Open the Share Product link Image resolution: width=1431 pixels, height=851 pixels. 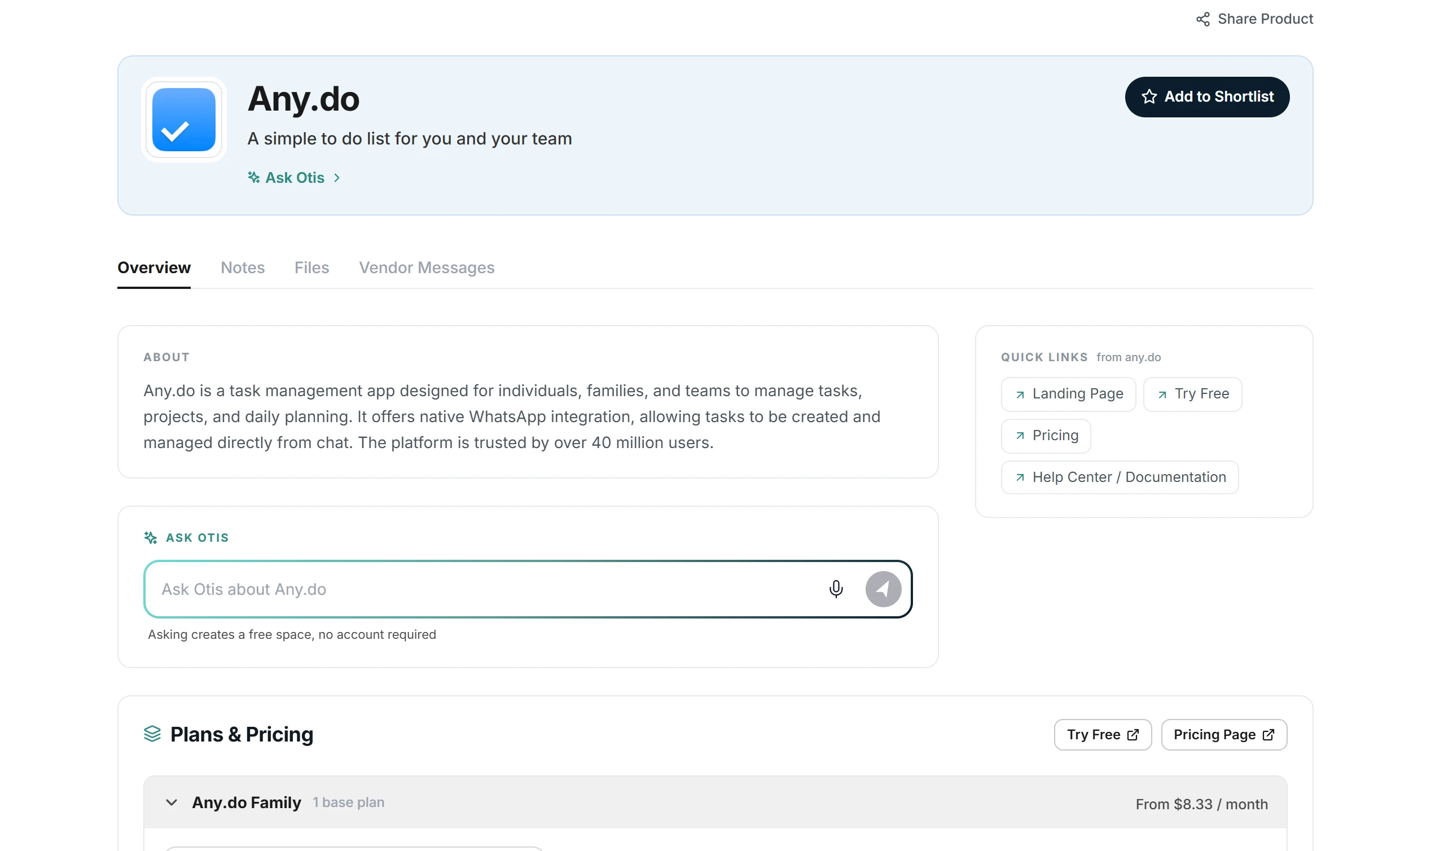1254,19
